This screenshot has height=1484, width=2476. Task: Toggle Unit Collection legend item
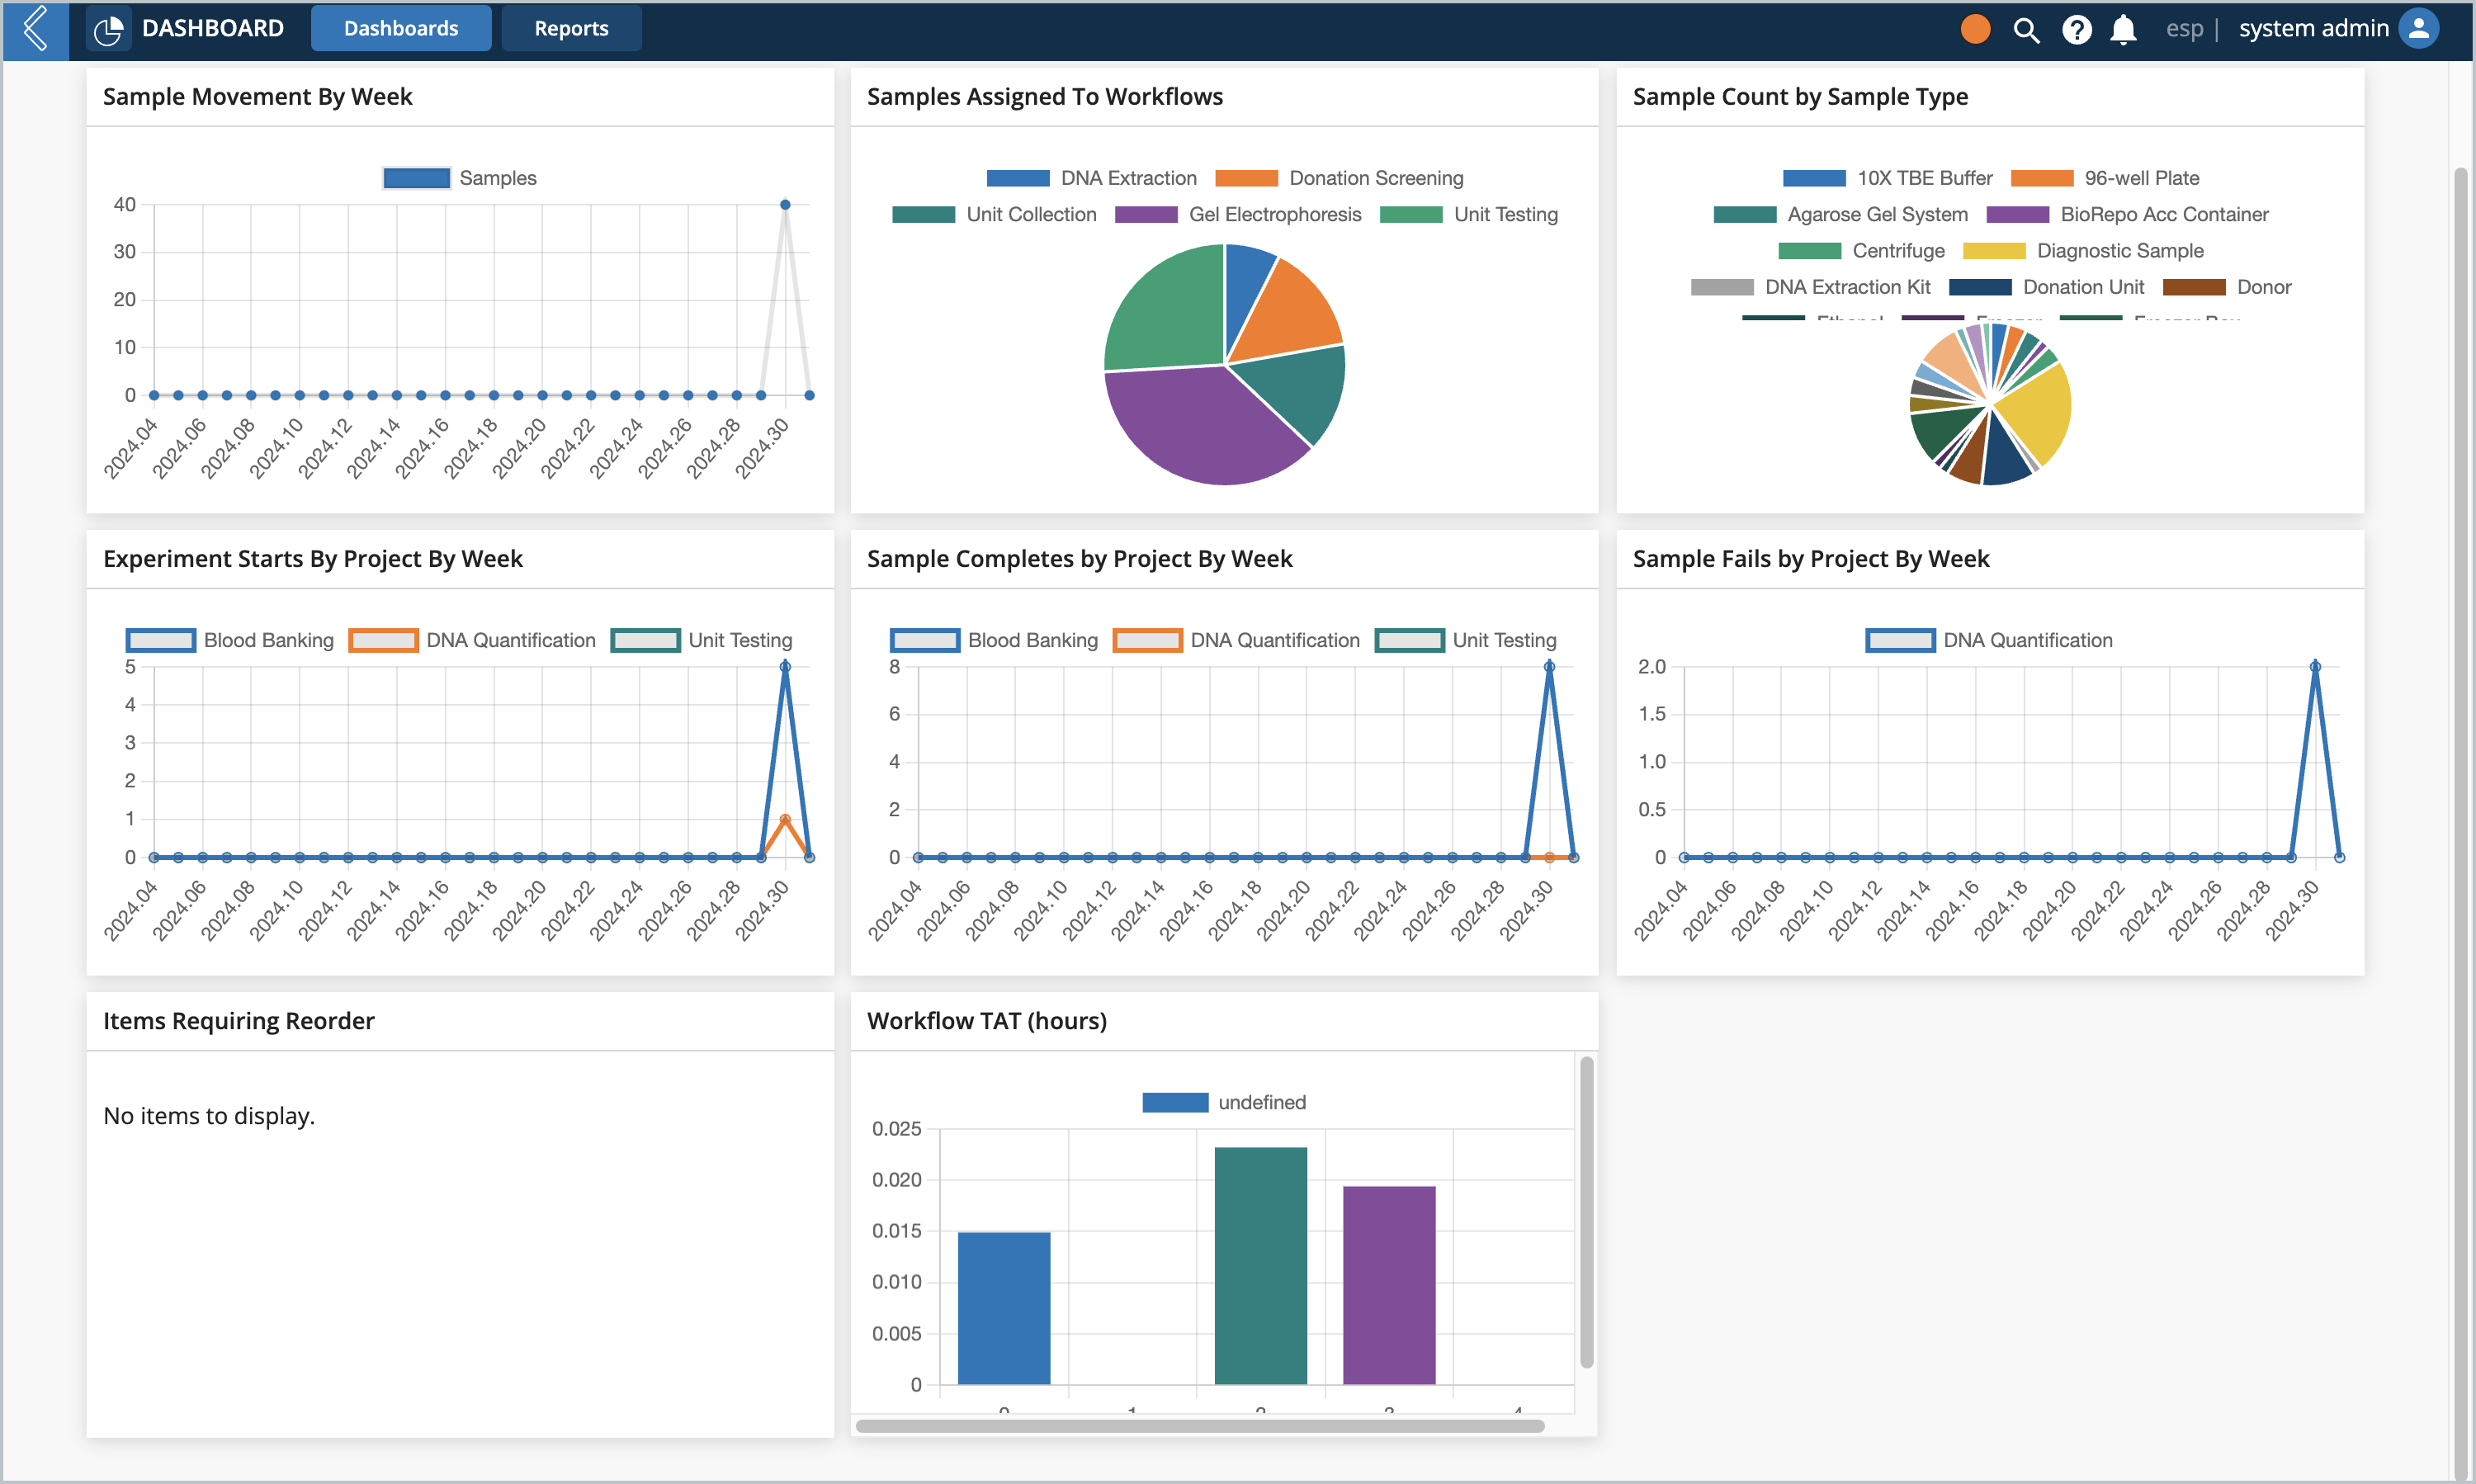(994, 215)
